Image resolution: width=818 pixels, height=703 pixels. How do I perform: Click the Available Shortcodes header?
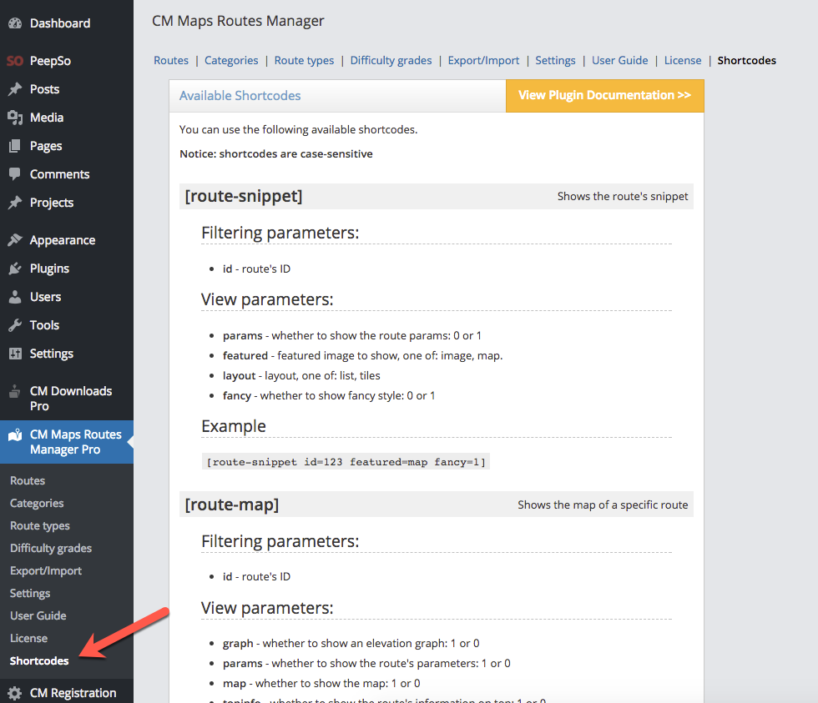240,96
